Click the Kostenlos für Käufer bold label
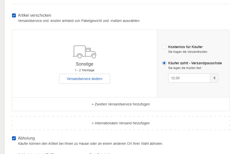This screenshot has height=154, width=237. click(x=185, y=47)
